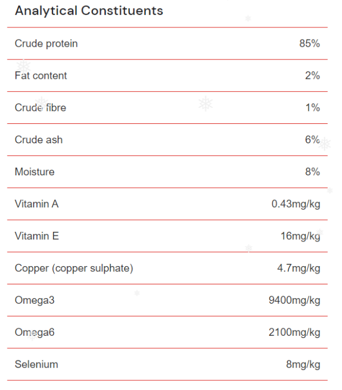Click the 16mg/kg Vitamin E value
Screen dimensions: 342x390
tap(300, 236)
